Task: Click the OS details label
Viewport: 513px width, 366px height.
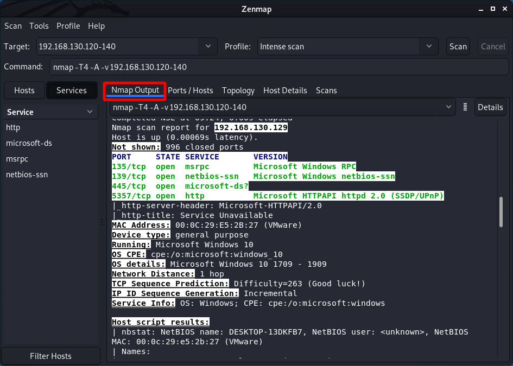Action: click(139, 264)
